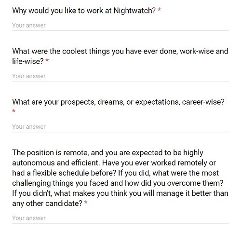Select the answer field for career prospects question
The width and height of the screenshot is (241, 231).
(x=120, y=127)
